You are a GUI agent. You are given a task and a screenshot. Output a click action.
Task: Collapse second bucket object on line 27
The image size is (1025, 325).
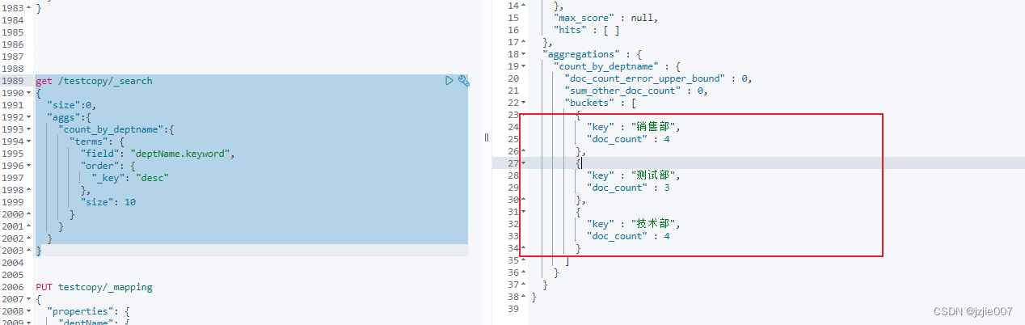(523, 163)
